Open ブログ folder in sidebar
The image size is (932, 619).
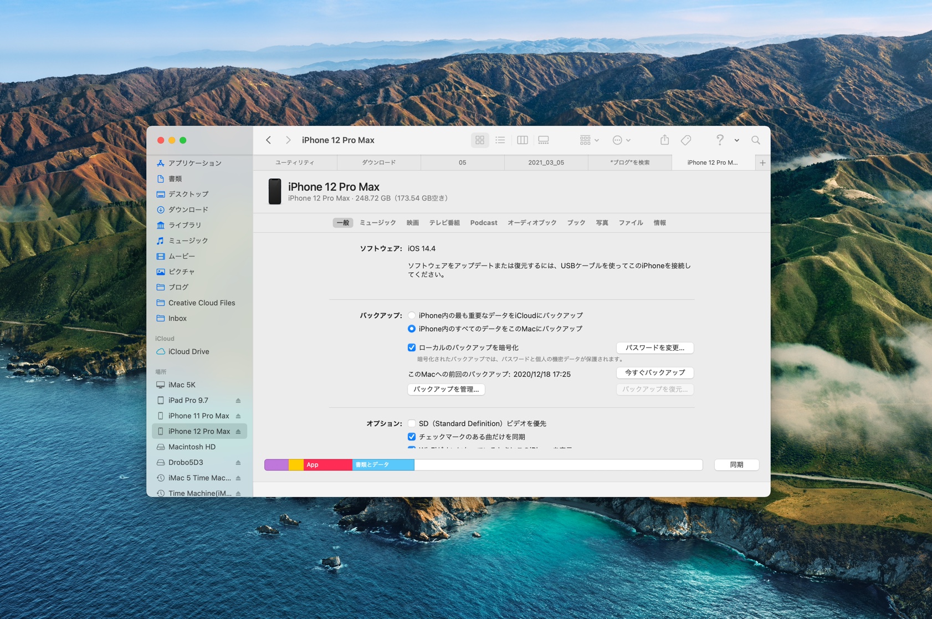(199, 287)
